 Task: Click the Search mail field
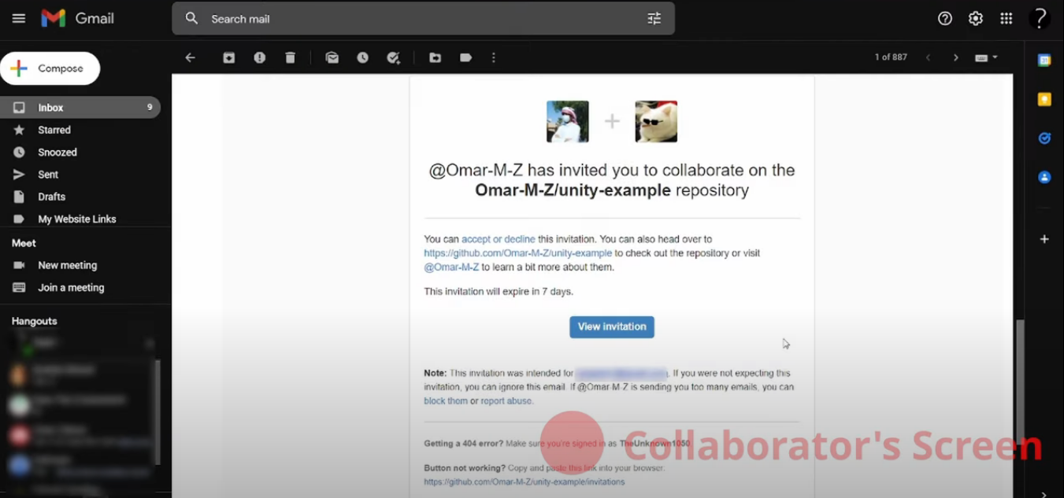[423, 18]
